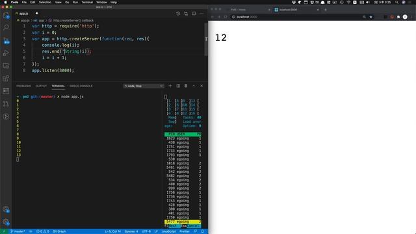Image resolution: width=416 pixels, height=234 pixels.
Task: Click the browser zoom magnifier in the address bar
Action: coord(364,17)
